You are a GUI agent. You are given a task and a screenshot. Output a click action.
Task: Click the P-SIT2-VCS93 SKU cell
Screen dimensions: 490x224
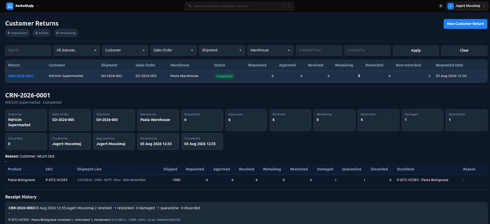tap(56, 180)
